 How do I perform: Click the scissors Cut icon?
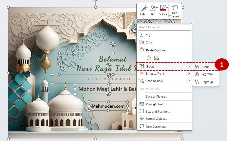[142, 35]
